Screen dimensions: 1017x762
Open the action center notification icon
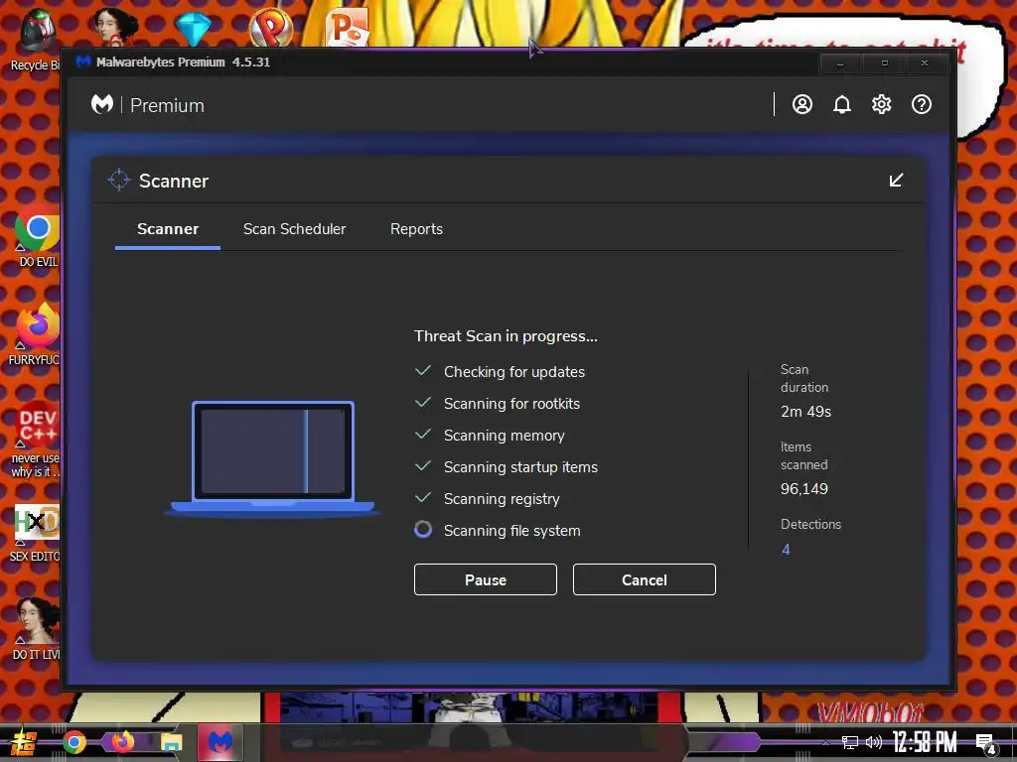[x=986, y=743]
